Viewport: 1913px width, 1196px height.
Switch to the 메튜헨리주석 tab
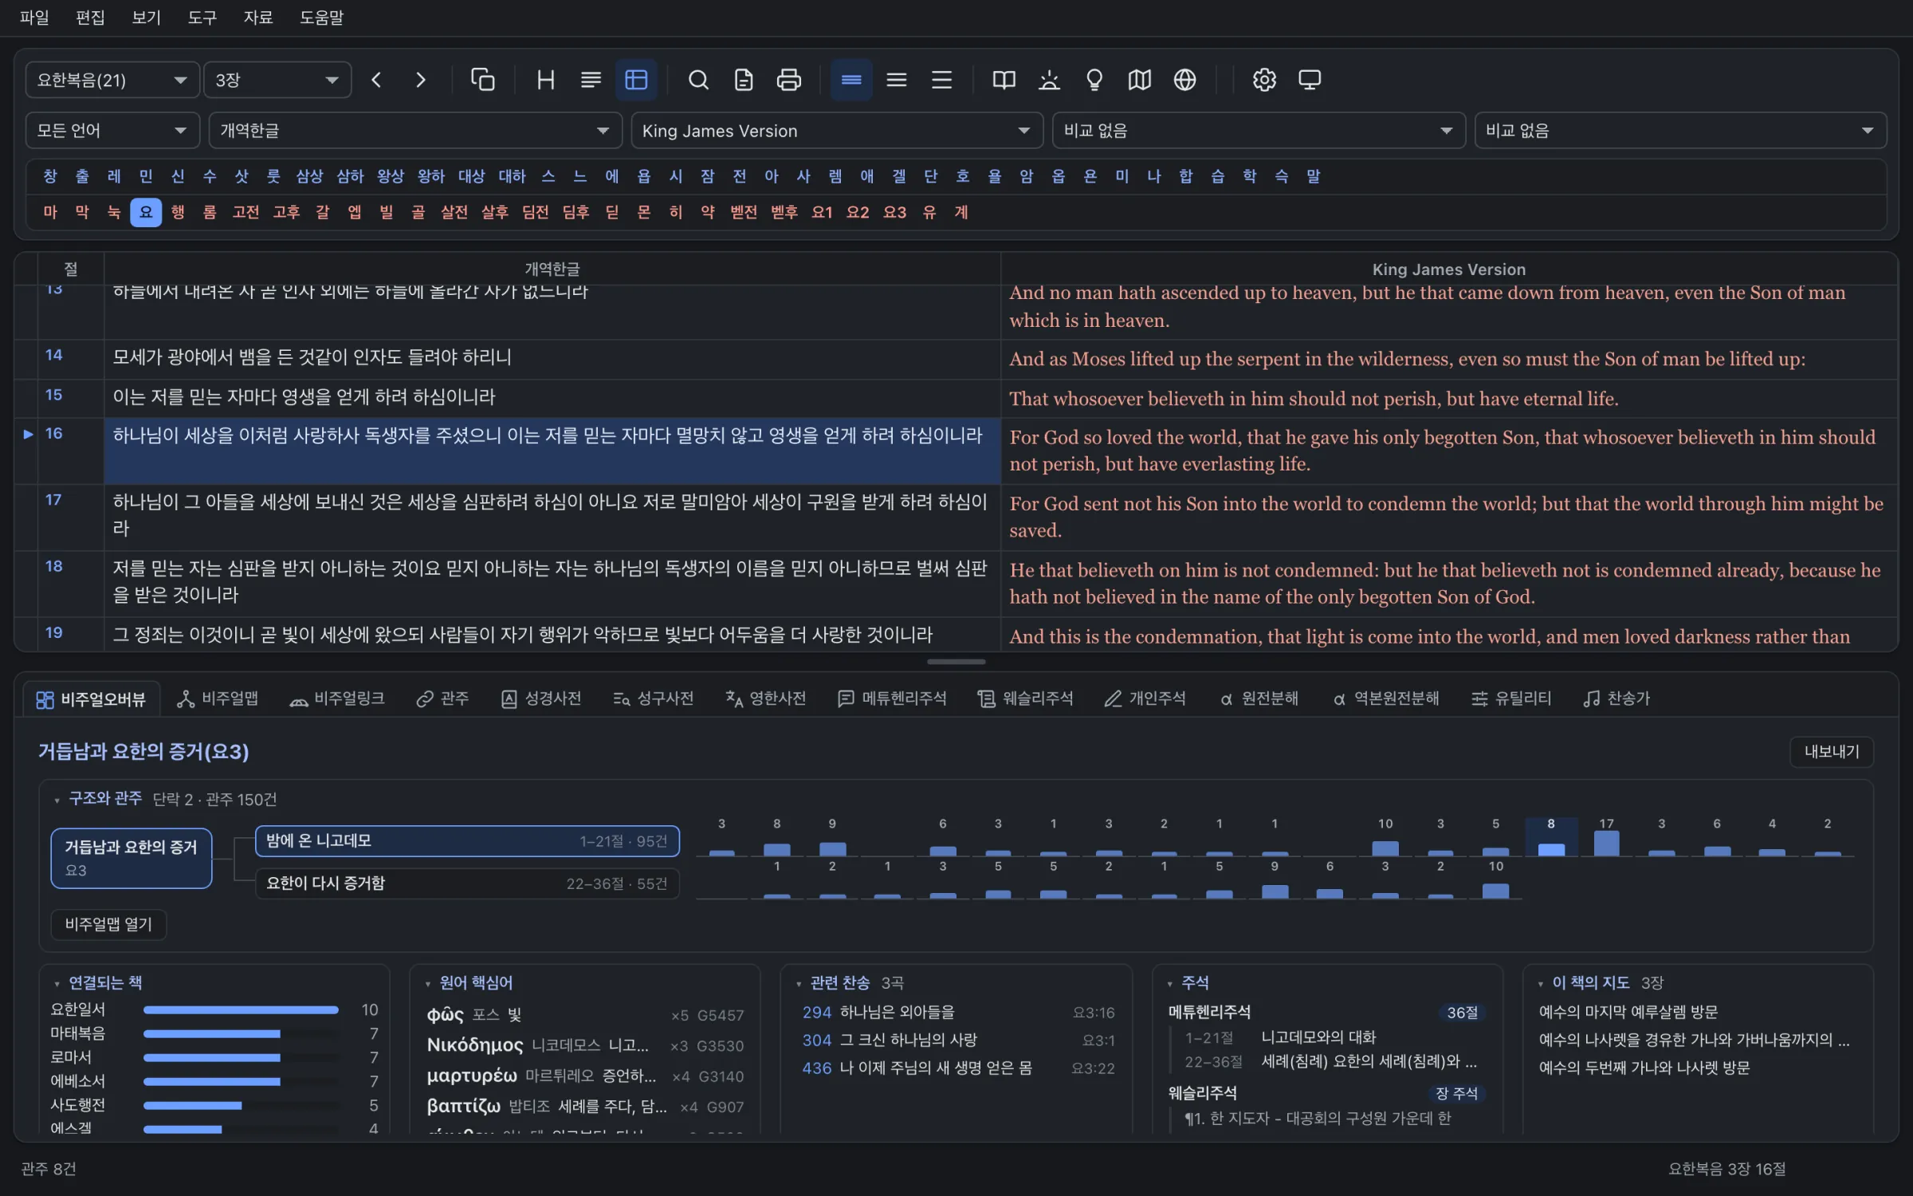892,698
